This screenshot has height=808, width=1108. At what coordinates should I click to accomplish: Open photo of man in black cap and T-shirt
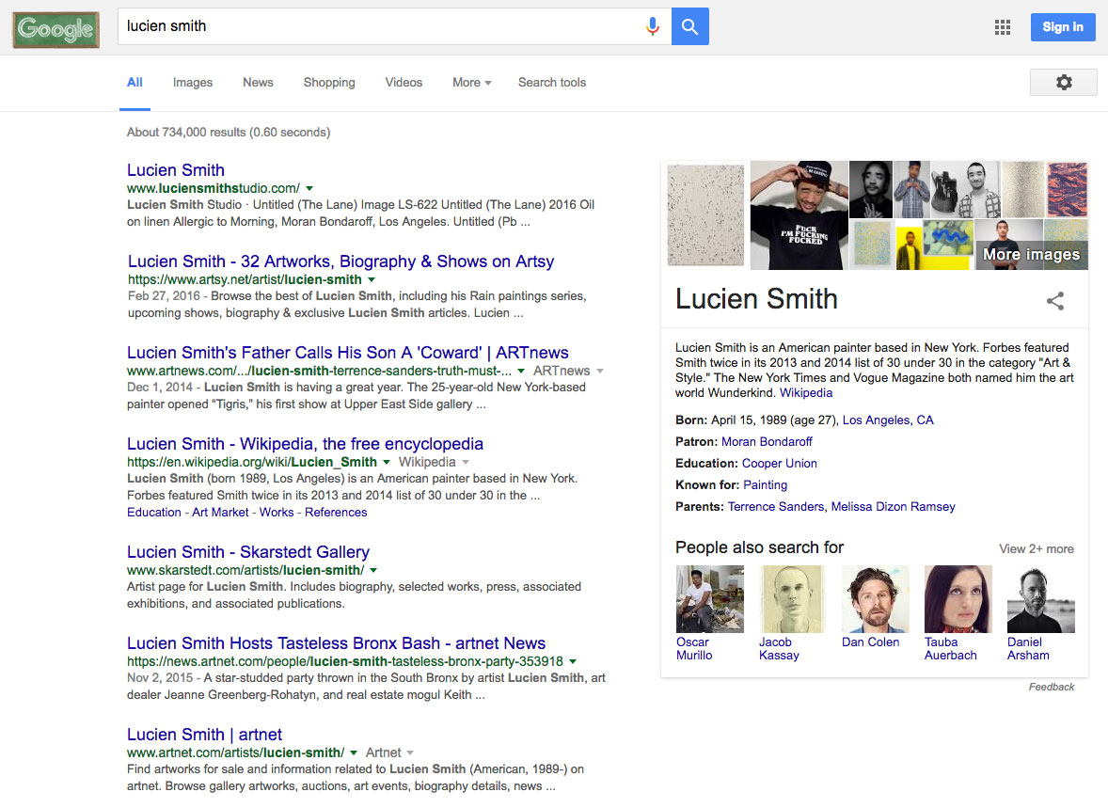tap(799, 214)
